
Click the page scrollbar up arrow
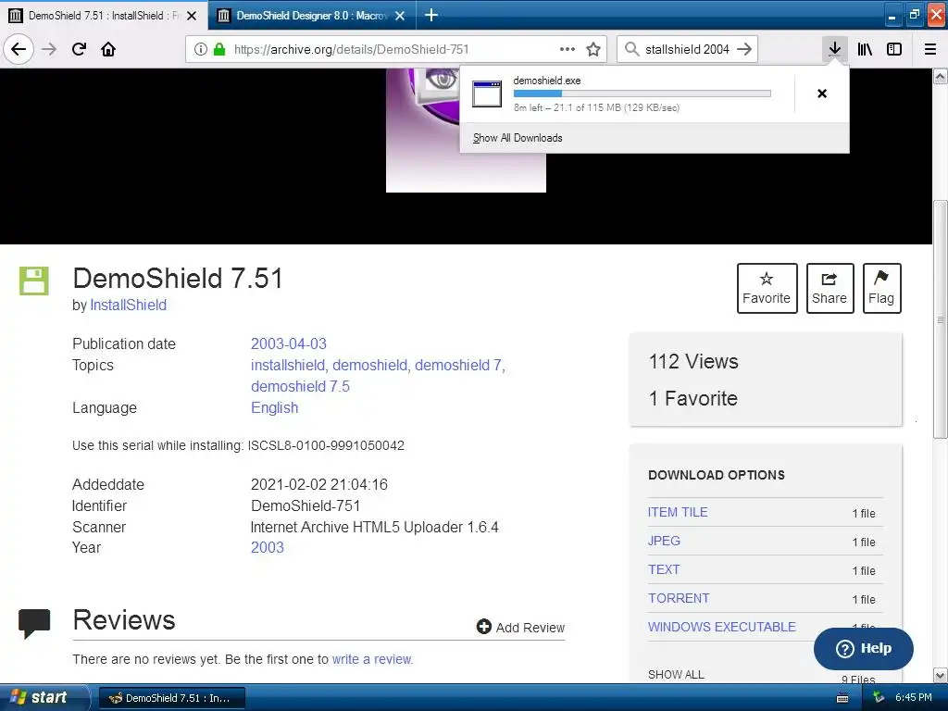coord(941,76)
